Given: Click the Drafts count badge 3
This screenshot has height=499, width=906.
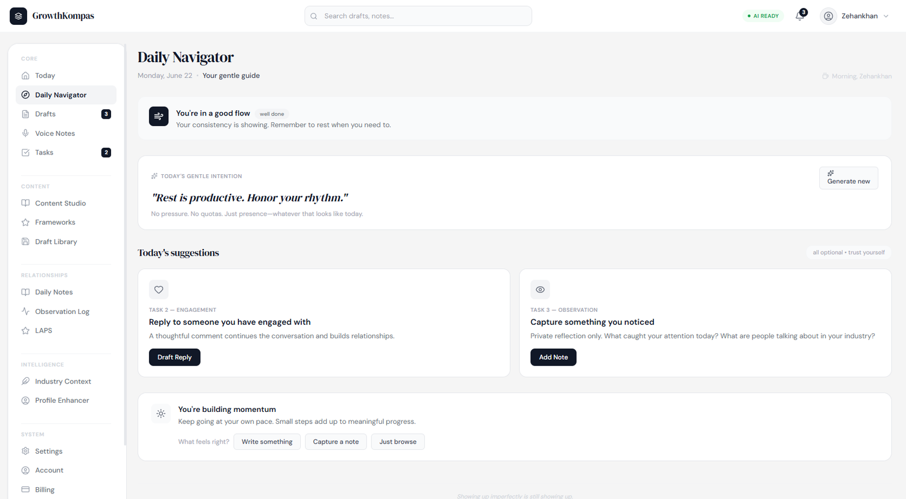Looking at the screenshot, I should pos(106,114).
